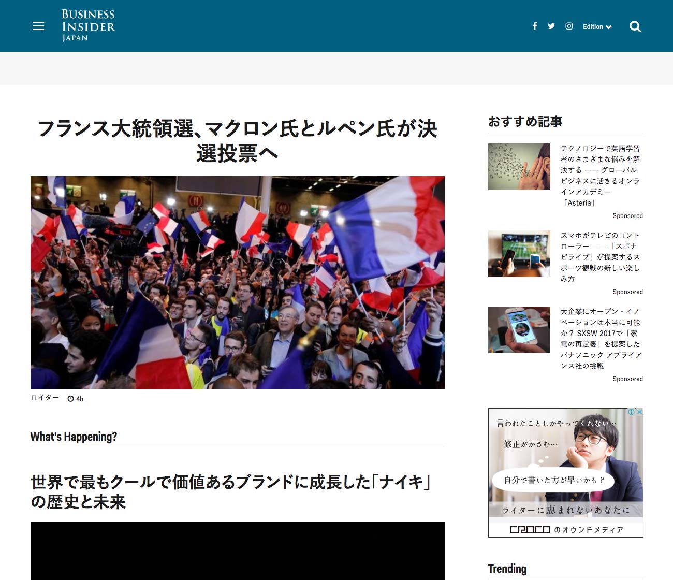Click the ear and letters thumbnail
The image size is (673, 580).
point(519,167)
